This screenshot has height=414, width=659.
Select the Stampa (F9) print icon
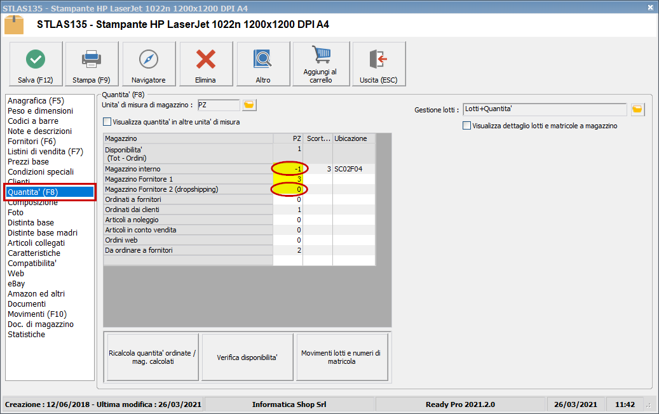tap(91, 63)
